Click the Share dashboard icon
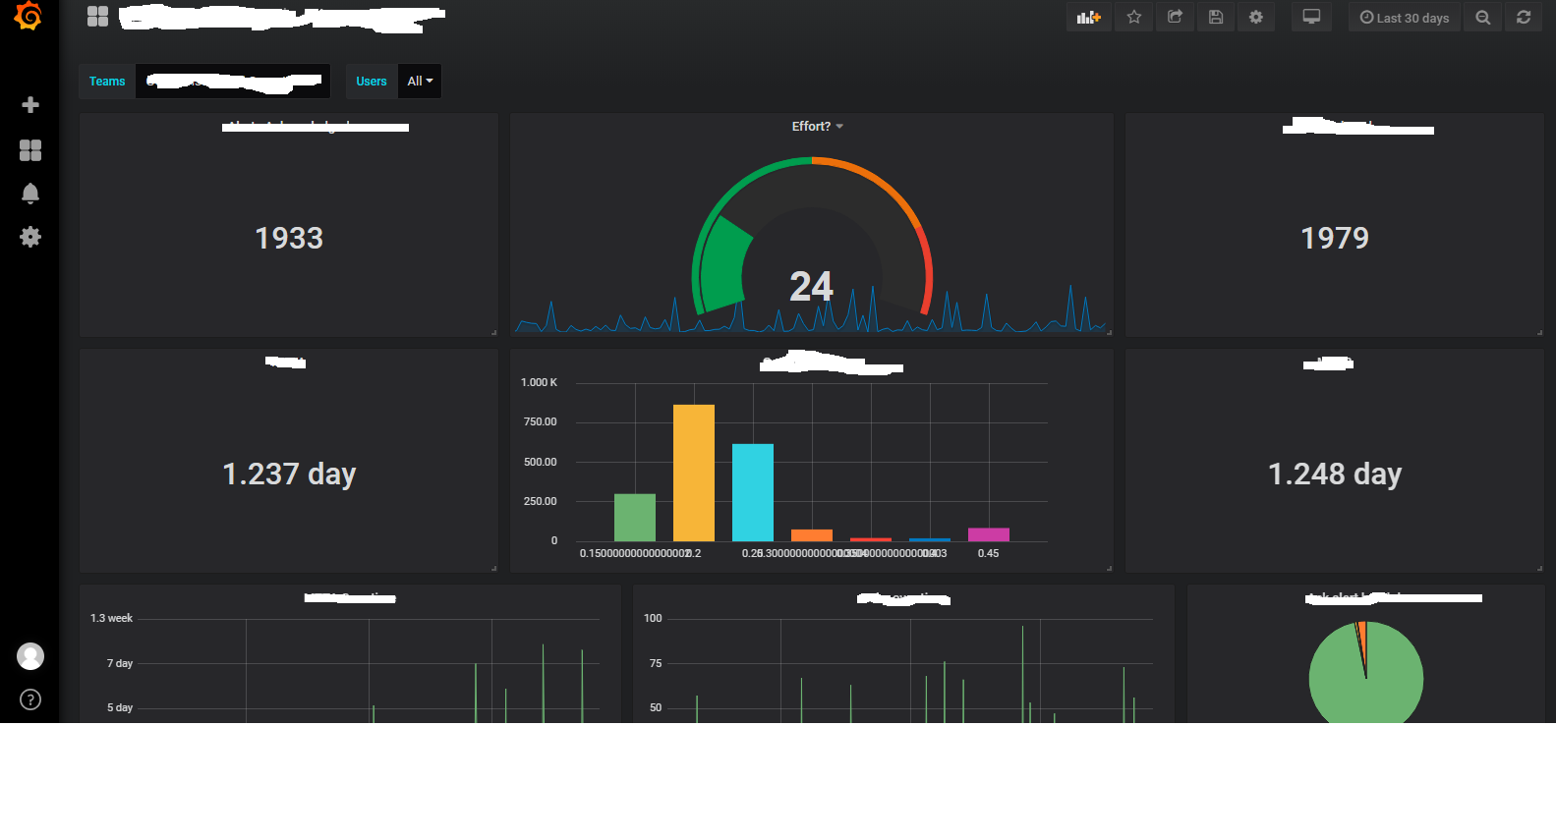Viewport: 1556px width, 838px height. click(x=1175, y=17)
